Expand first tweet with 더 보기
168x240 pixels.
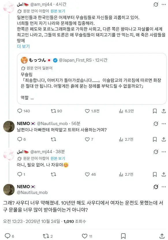click(x=23, y=46)
